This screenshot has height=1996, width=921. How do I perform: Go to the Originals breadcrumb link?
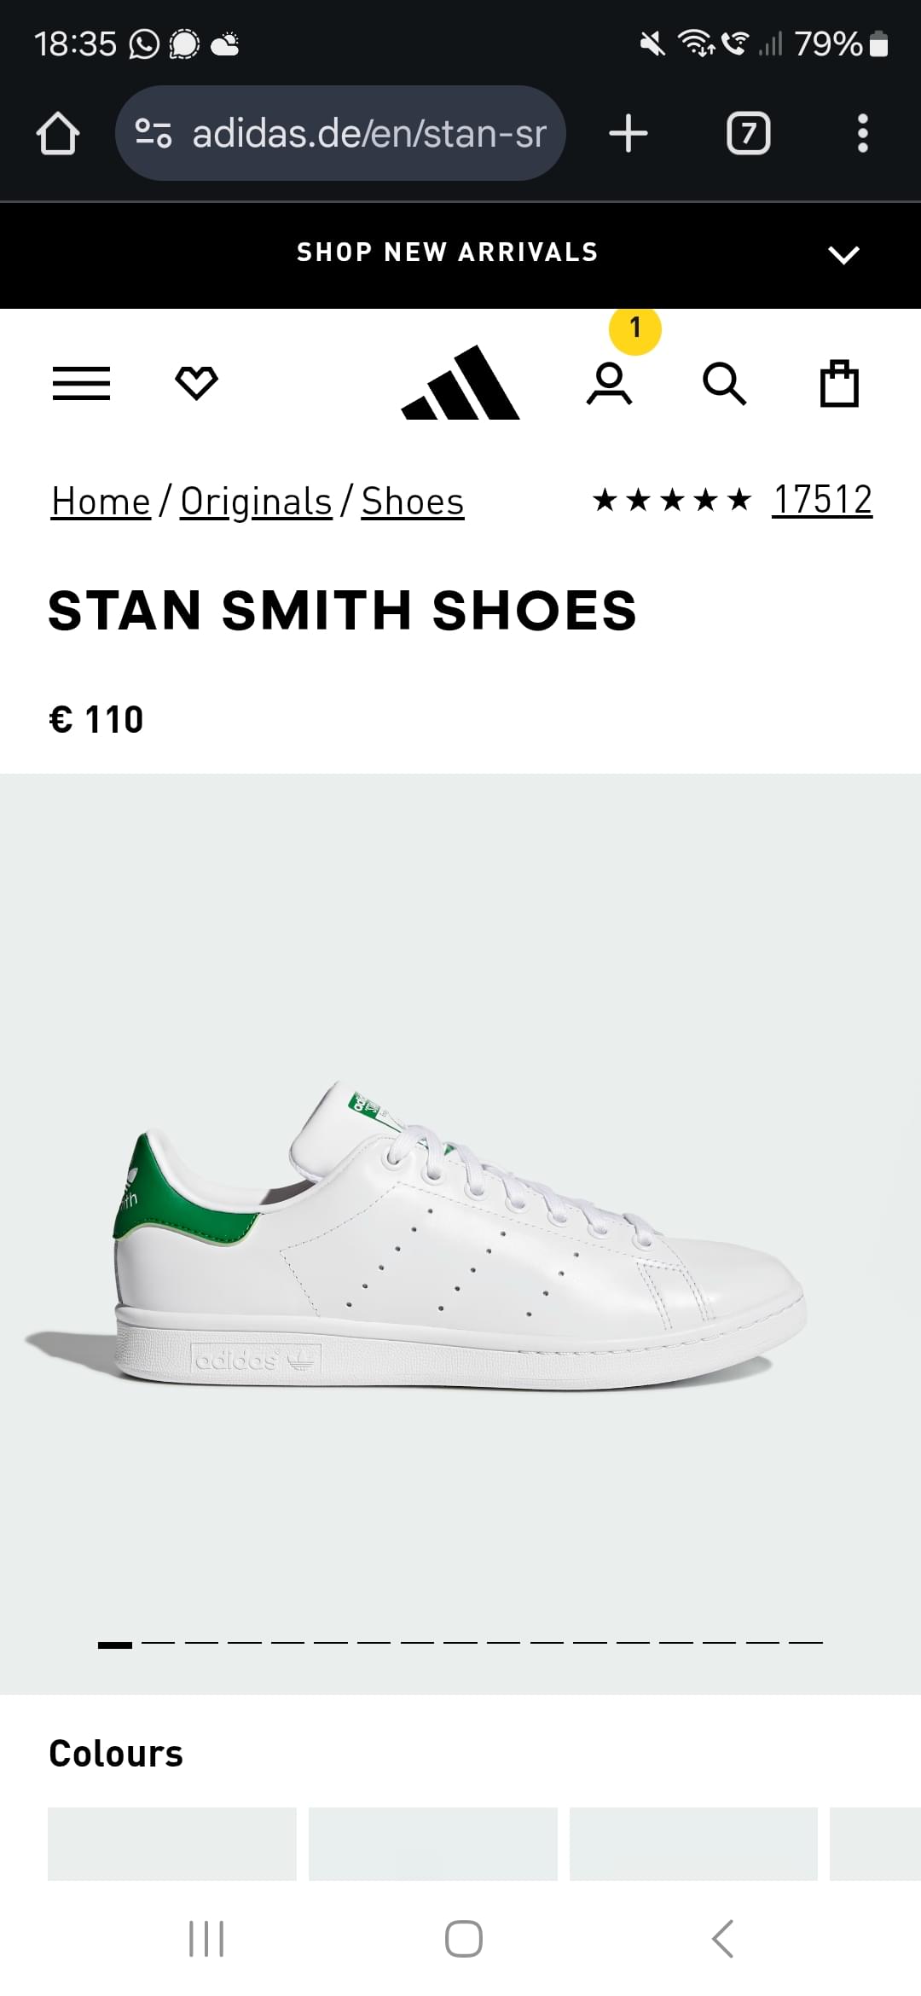point(256,502)
